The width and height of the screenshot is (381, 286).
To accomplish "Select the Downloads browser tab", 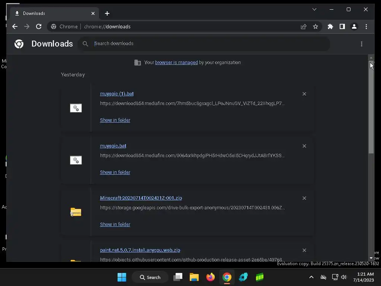I will click(54, 13).
